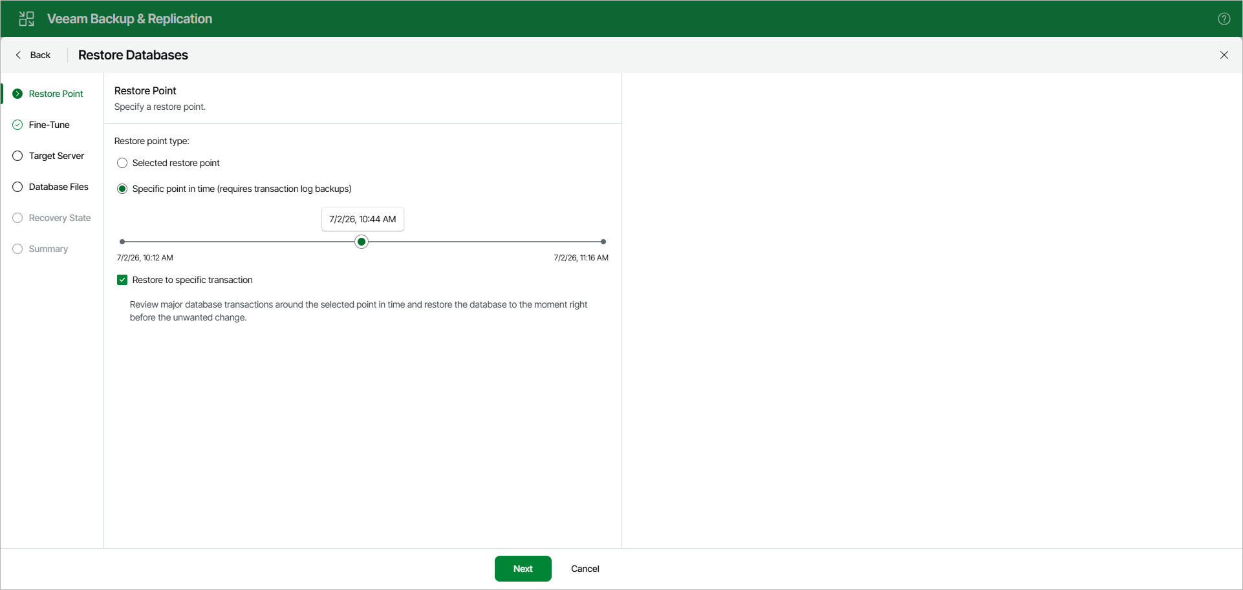The width and height of the screenshot is (1243, 590).
Task: Click the slider end point at 11:16 AM
Action: click(x=603, y=242)
